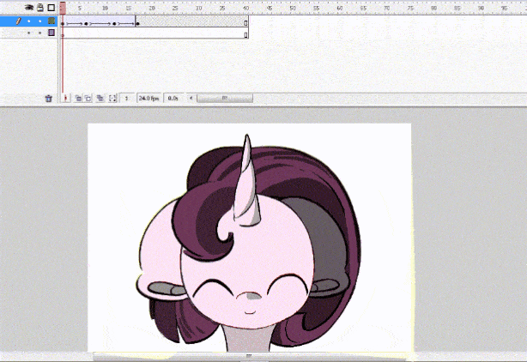The image size is (527, 362).
Task: Enable the Onion Skin button
Action: 78,98
